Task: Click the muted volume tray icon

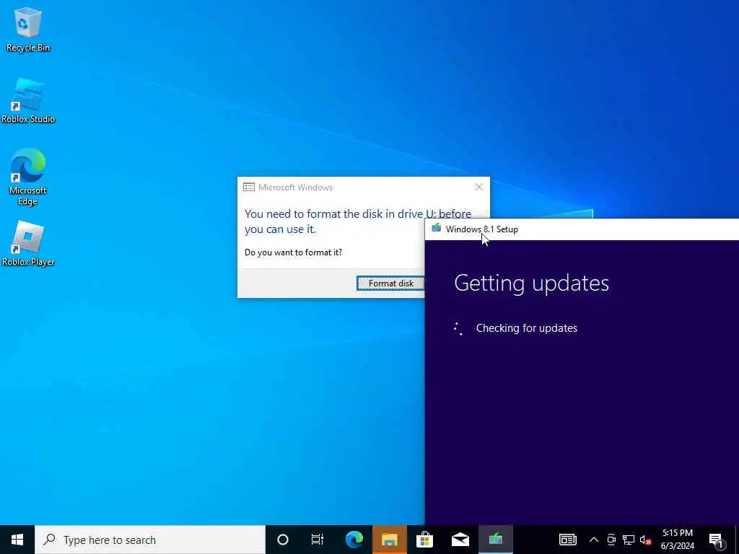Action: pyautogui.click(x=645, y=540)
